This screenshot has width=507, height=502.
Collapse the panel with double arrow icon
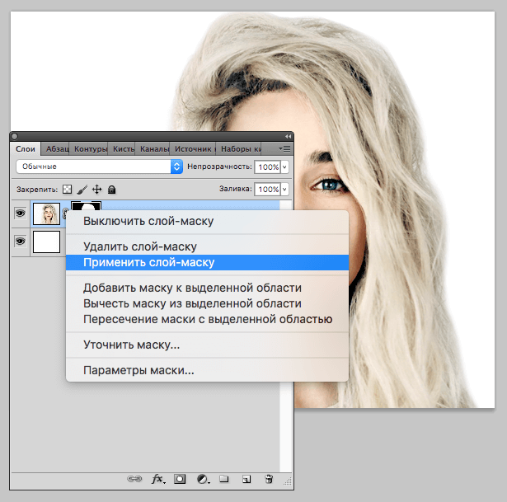288,136
